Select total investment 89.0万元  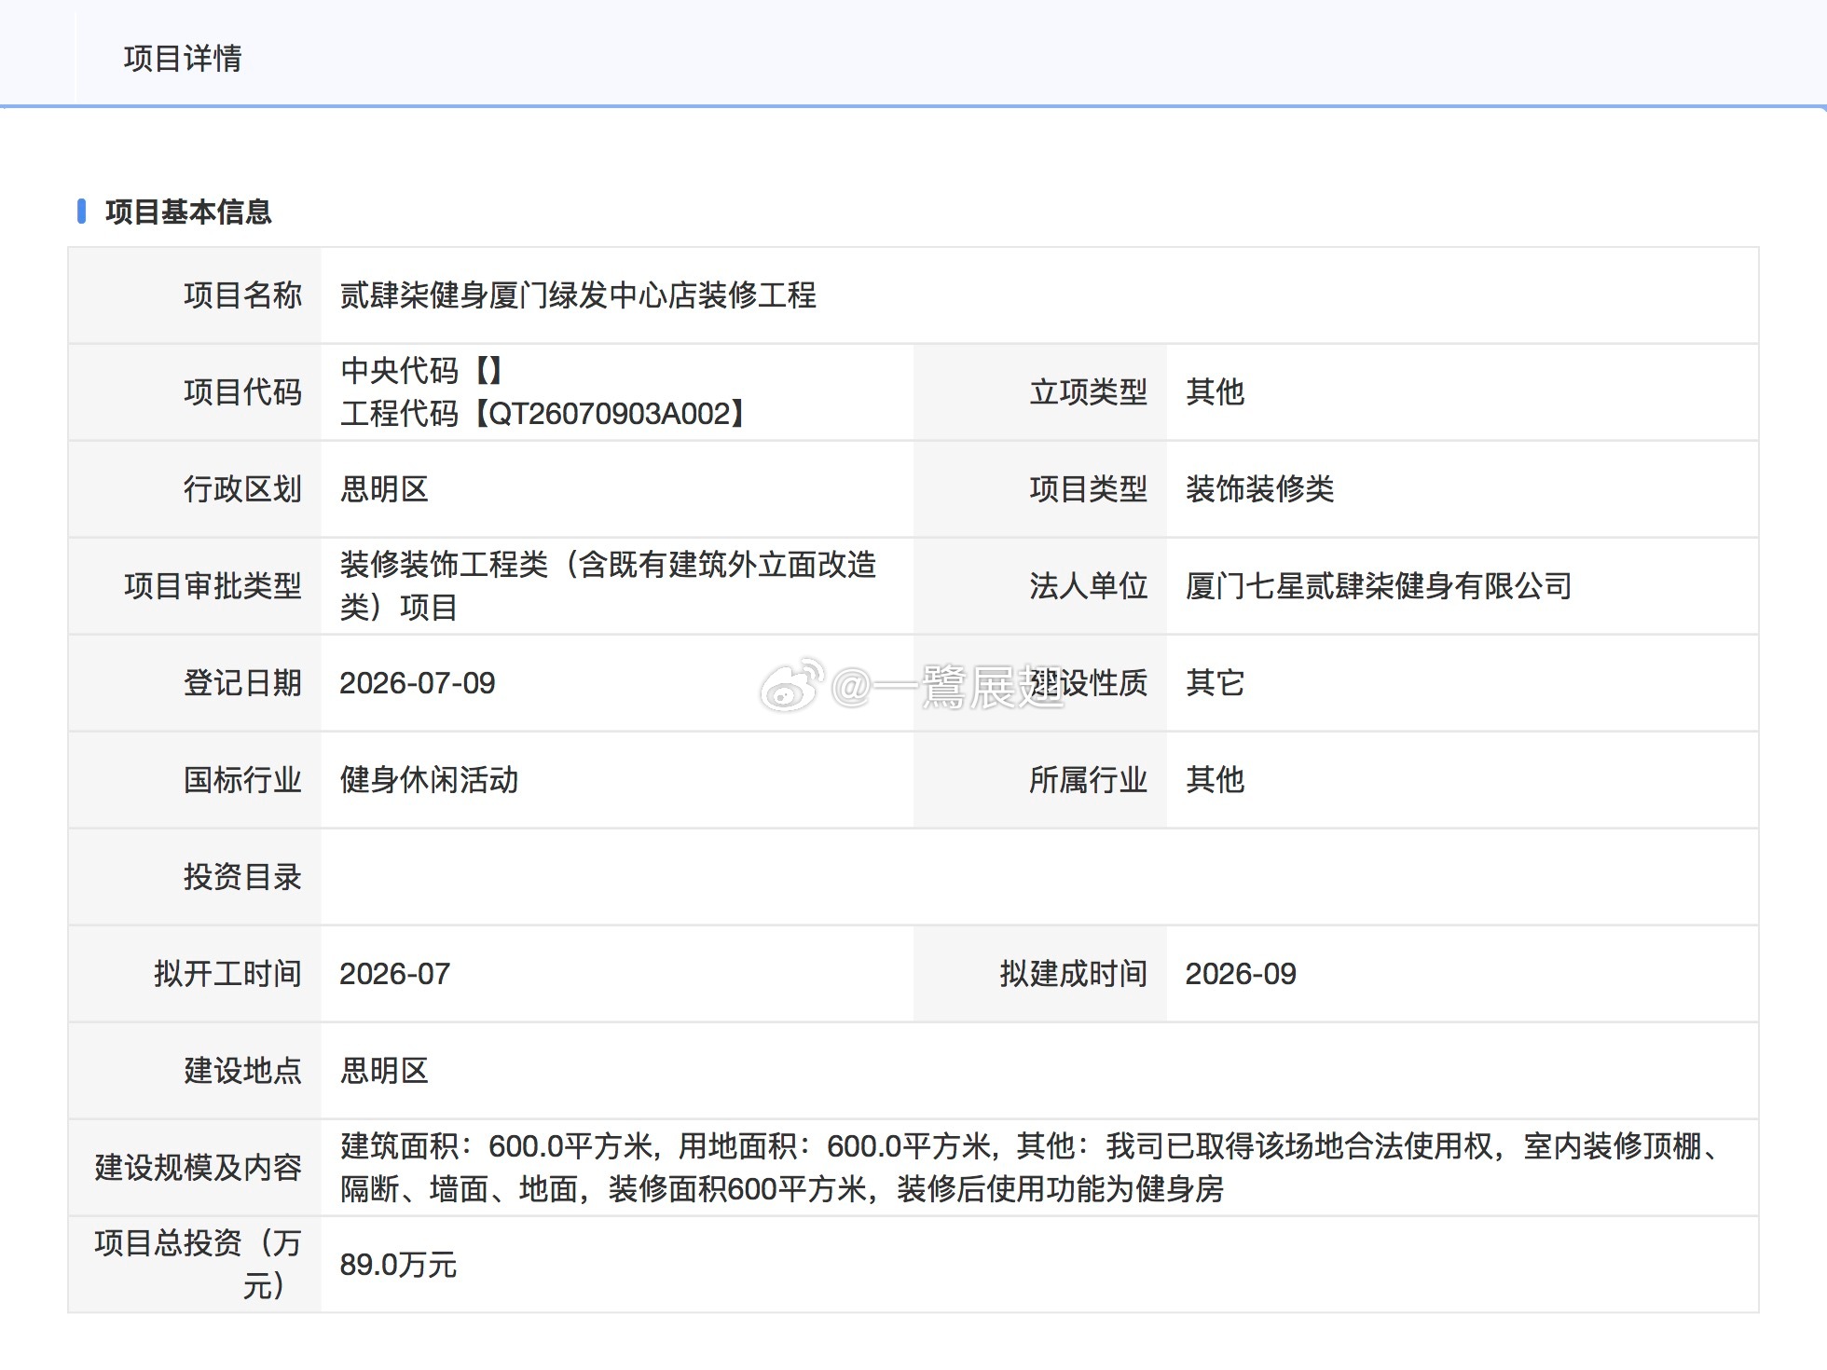click(398, 1265)
